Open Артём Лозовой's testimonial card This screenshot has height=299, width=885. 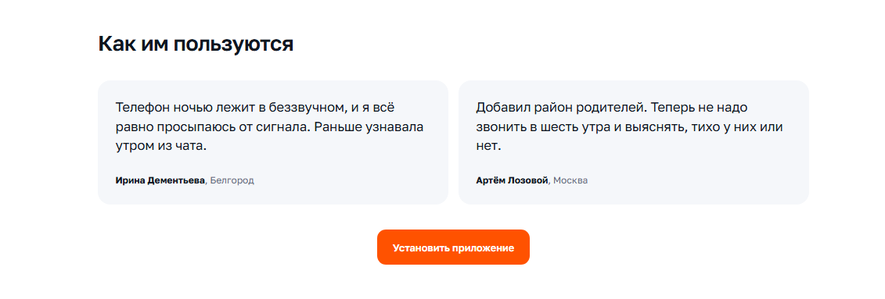click(633, 142)
